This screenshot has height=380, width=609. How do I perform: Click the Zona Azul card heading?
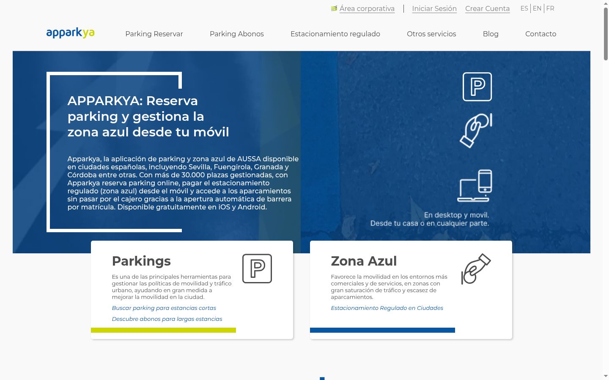coord(364,261)
